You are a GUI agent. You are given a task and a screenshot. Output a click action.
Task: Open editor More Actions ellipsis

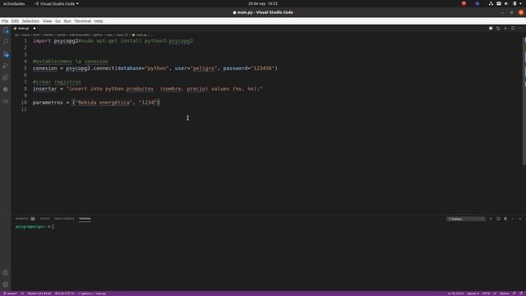(520, 29)
